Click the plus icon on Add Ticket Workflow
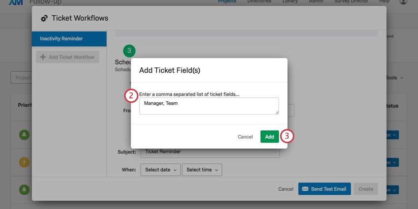418x209 pixels. tap(43, 57)
